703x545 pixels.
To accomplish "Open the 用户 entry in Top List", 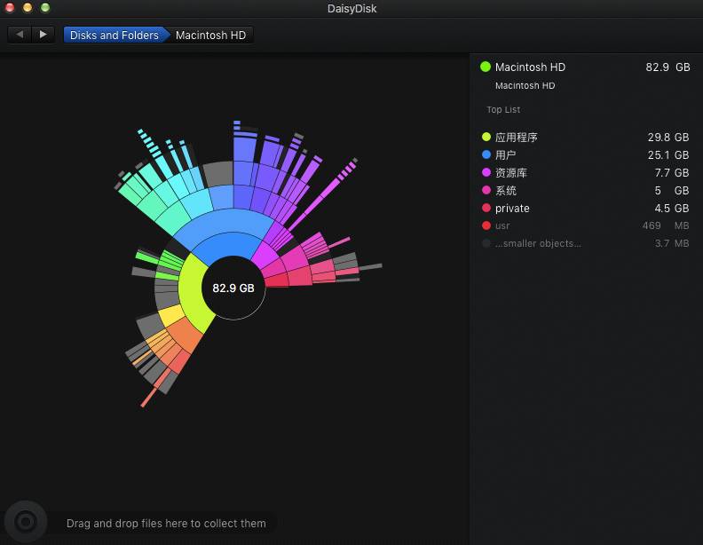I will point(585,155).
